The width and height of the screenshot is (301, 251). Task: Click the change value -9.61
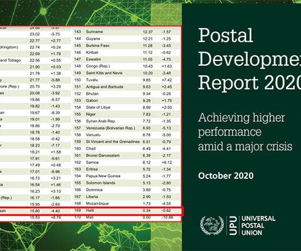coord(55,159)
